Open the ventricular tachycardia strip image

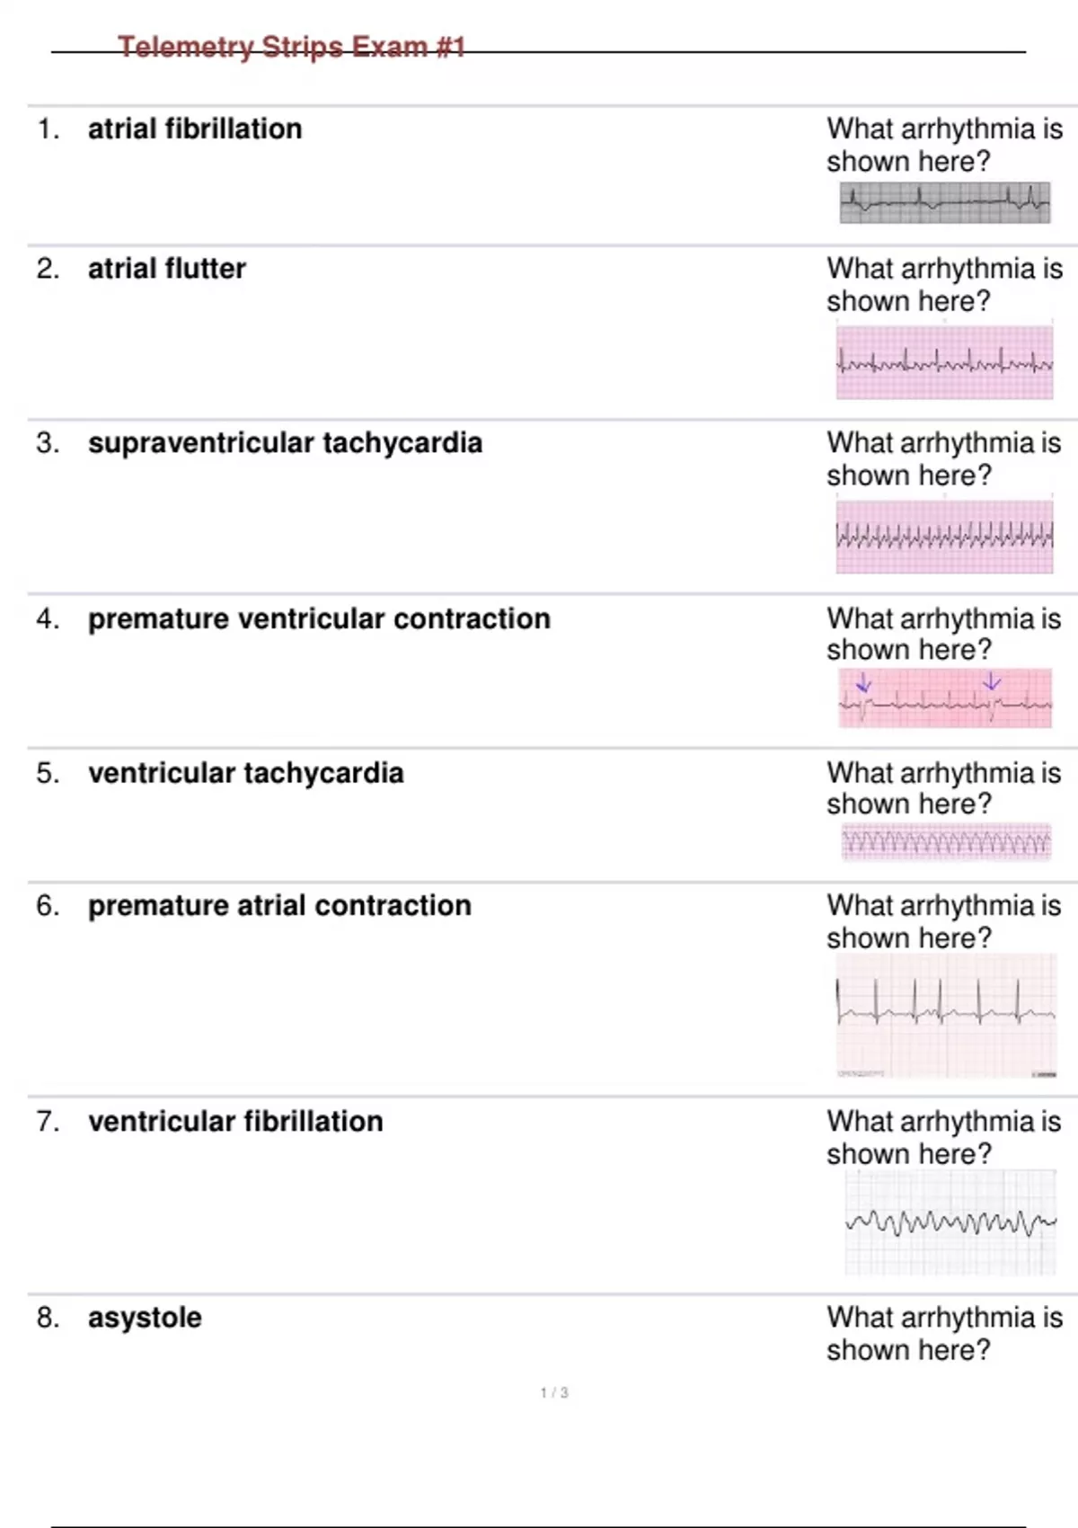coord(946,842)
